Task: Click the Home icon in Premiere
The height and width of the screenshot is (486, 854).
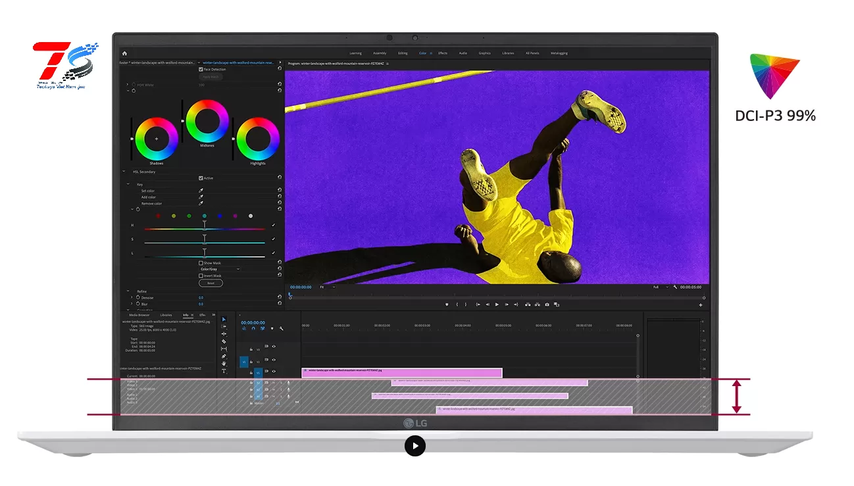Action: pyautogui.click(x=124, y=53)
